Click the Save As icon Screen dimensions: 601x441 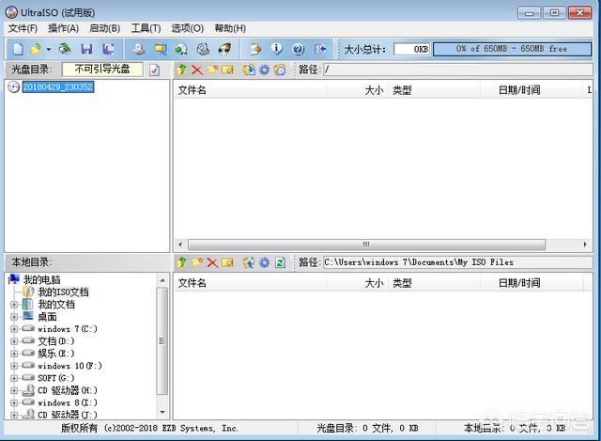[109, 49]
